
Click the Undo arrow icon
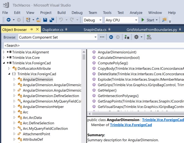coord(61,20)
